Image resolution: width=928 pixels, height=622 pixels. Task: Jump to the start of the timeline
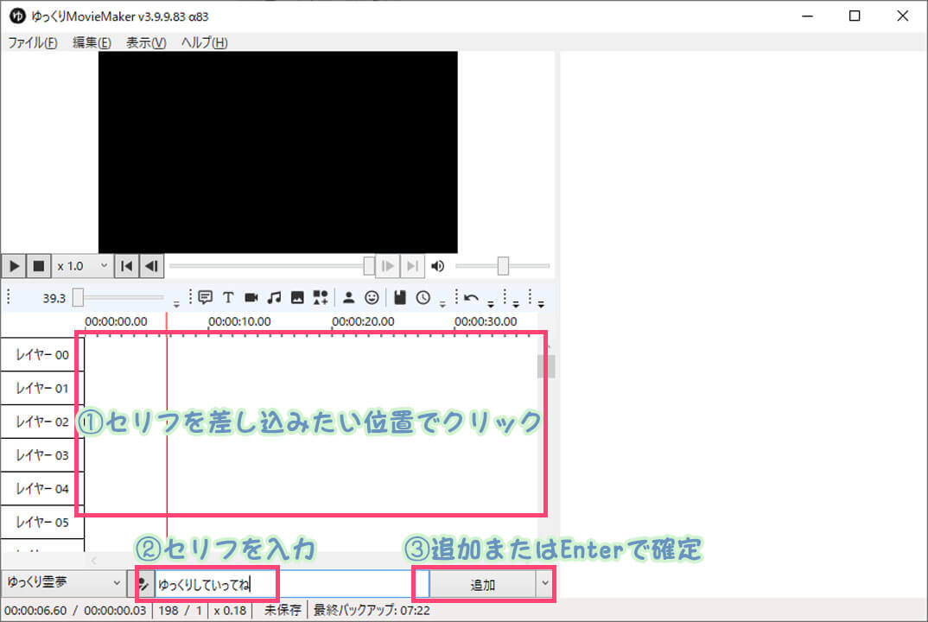click(x=127, y=266)
